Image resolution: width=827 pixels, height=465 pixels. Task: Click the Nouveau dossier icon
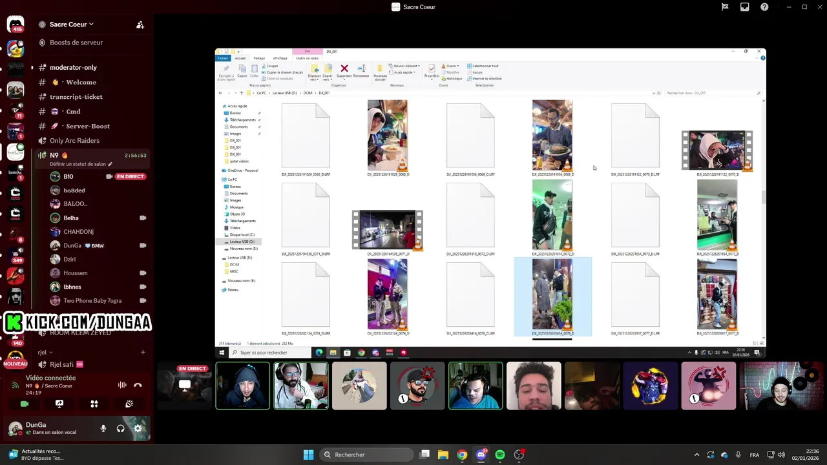point(380,72)
